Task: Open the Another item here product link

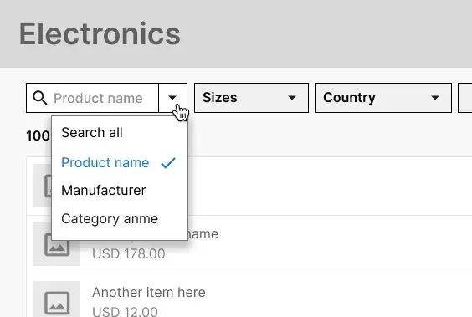Action: point(149,293)
